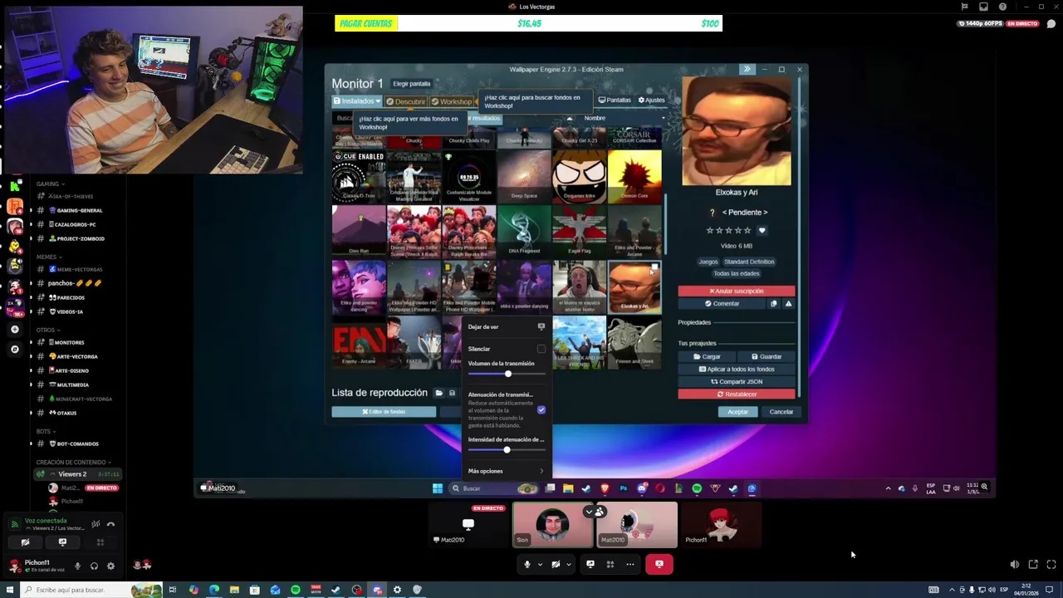Click Cancelar button

(x=781, y=412)
